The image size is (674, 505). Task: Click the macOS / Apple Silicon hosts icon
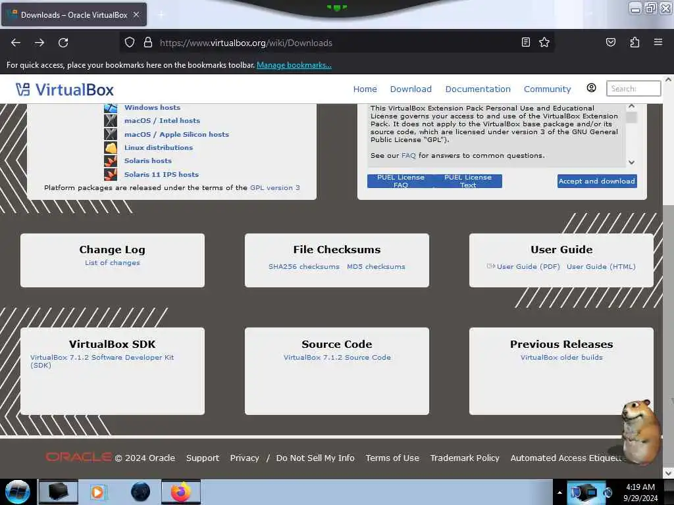[111, 134]
